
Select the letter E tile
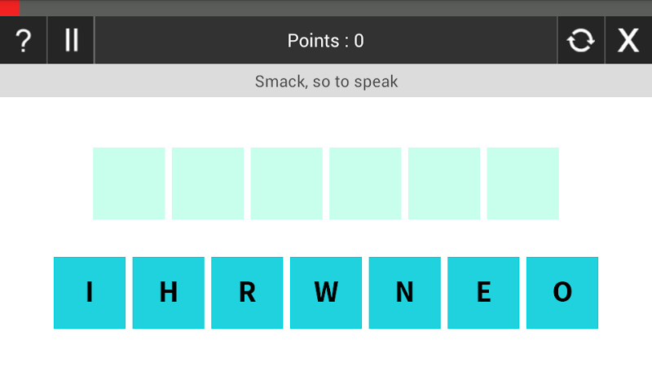(483, 293)
